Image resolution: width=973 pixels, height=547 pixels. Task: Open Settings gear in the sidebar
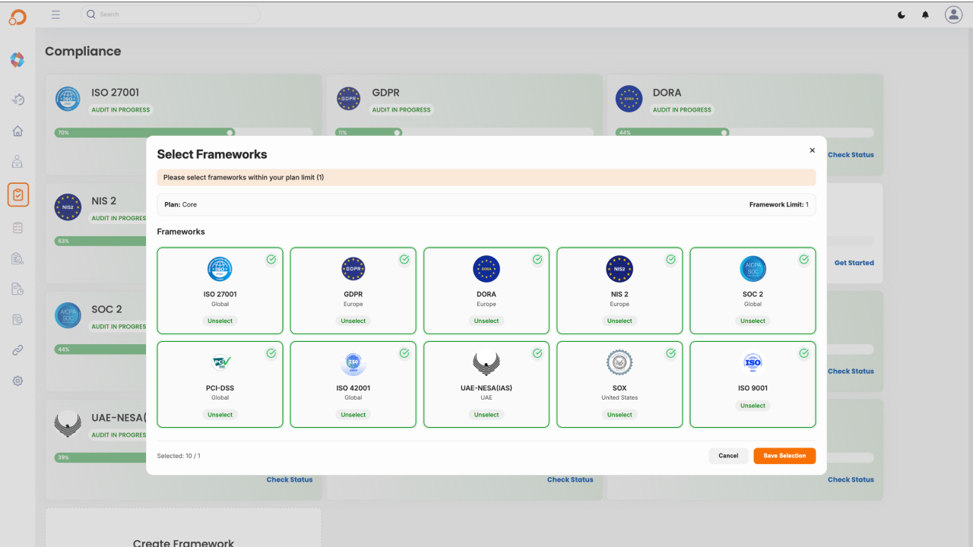click(x=18, y=381)
